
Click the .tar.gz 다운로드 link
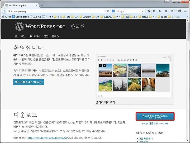155,124
